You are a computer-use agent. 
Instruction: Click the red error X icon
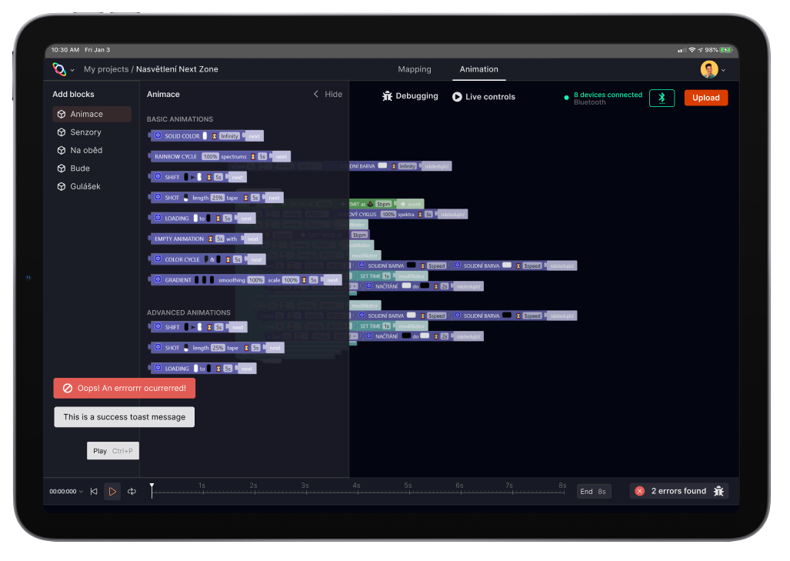tap(639, 491)
